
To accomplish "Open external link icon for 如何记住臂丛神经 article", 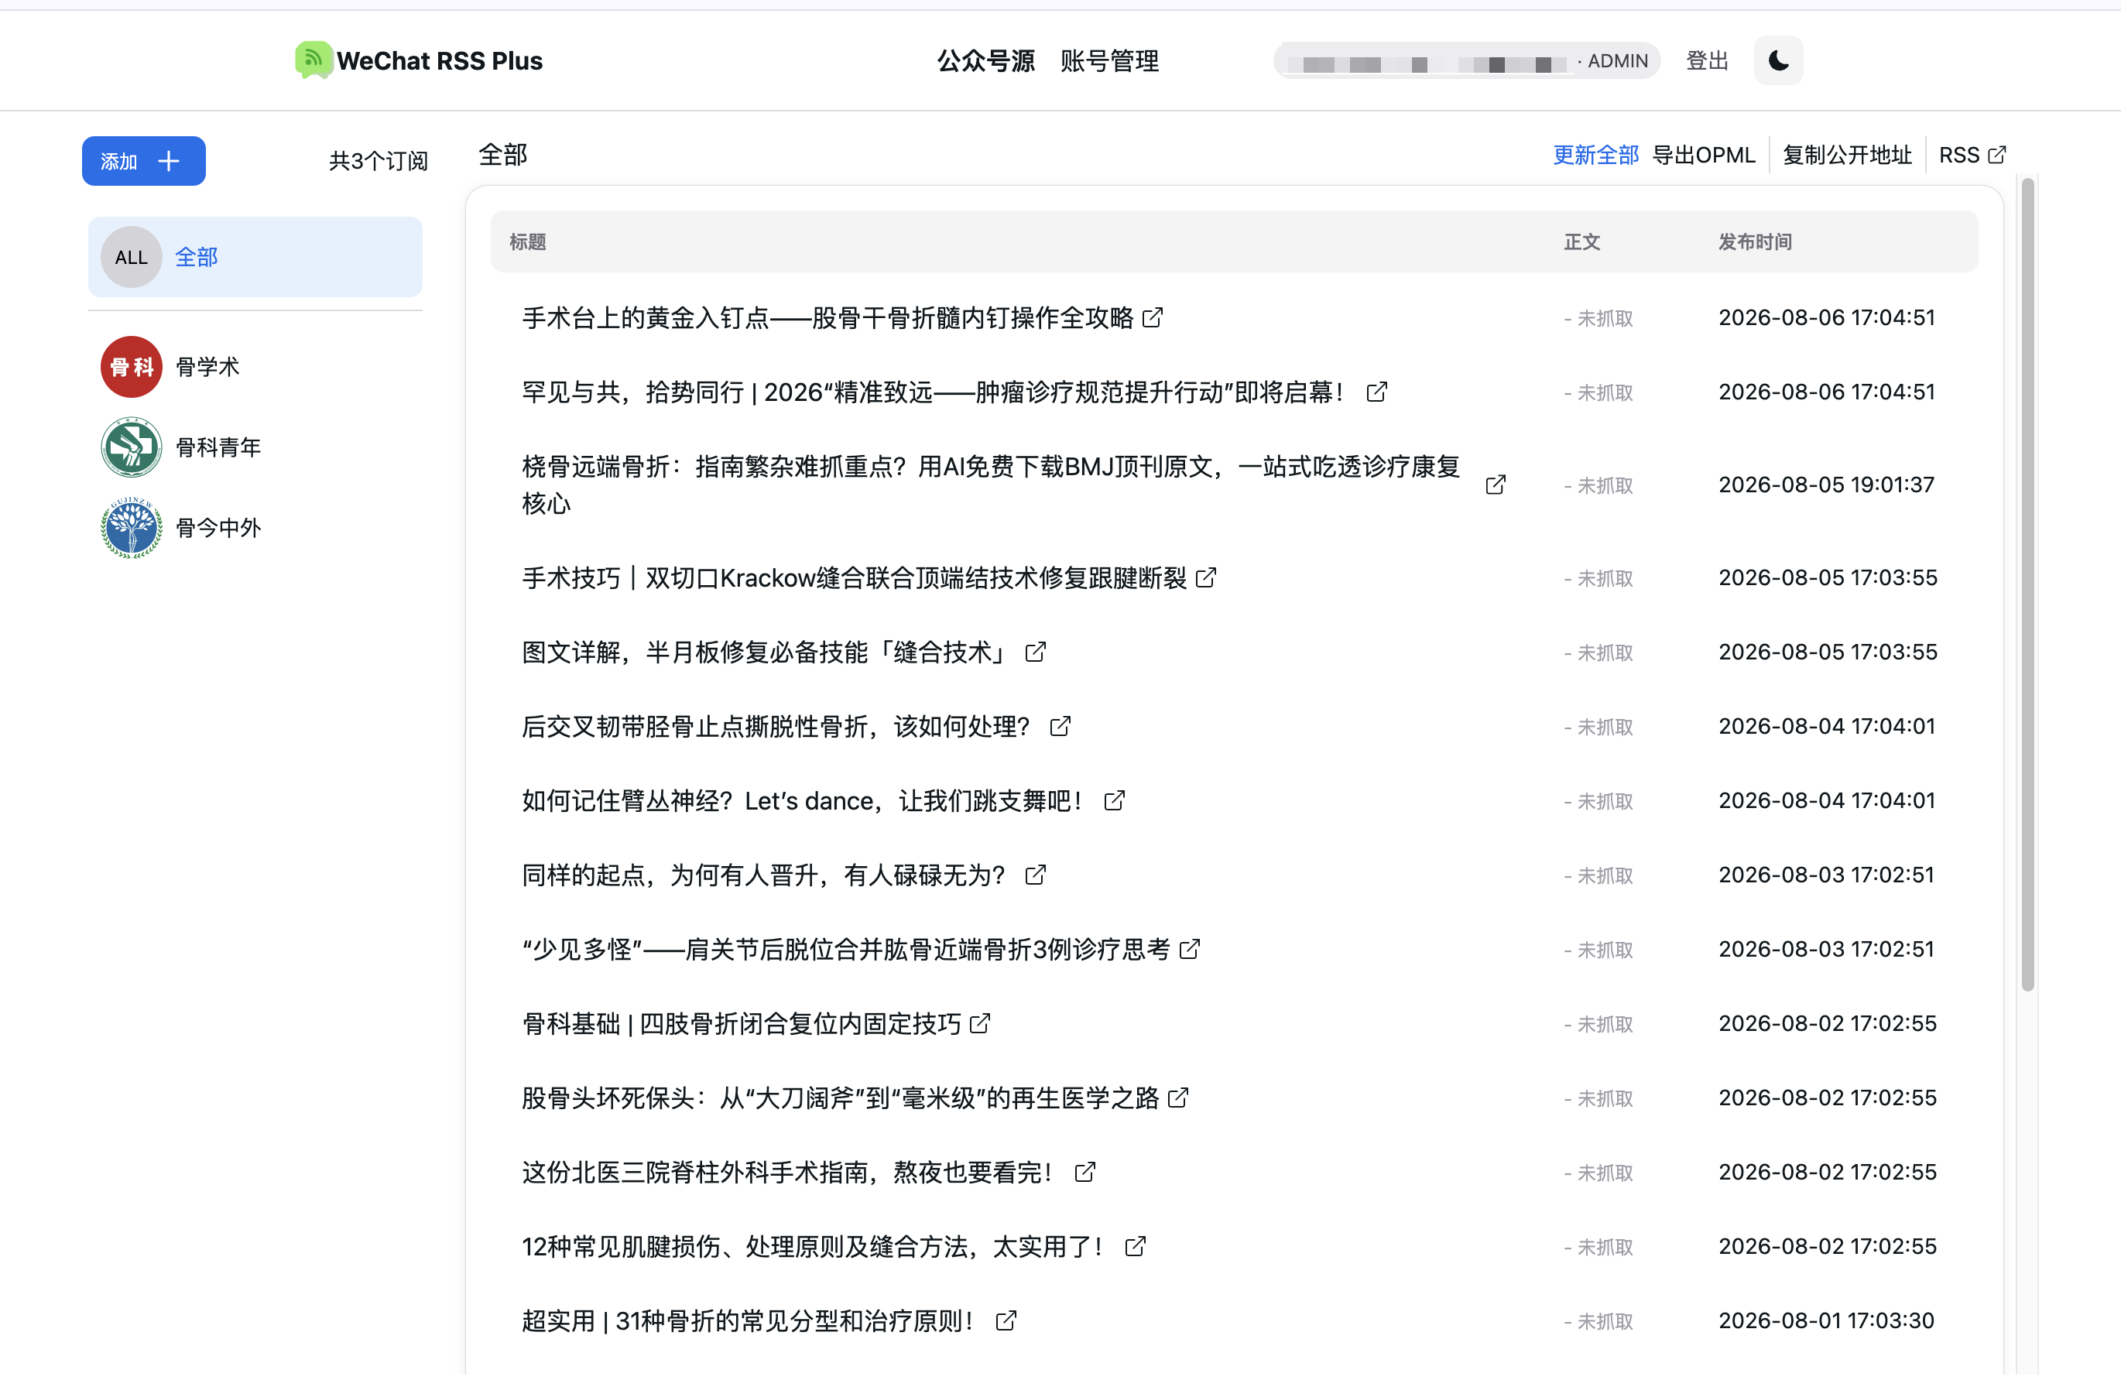I will point(1114,801).
